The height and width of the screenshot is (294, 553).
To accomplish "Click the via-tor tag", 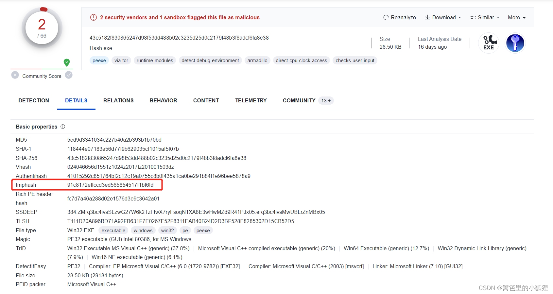I will pos(121,61).
